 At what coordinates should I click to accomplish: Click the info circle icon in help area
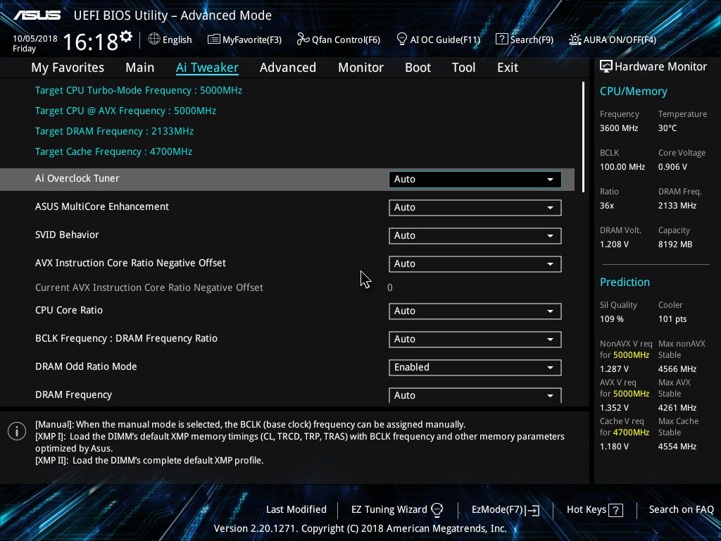click(17, 431)
